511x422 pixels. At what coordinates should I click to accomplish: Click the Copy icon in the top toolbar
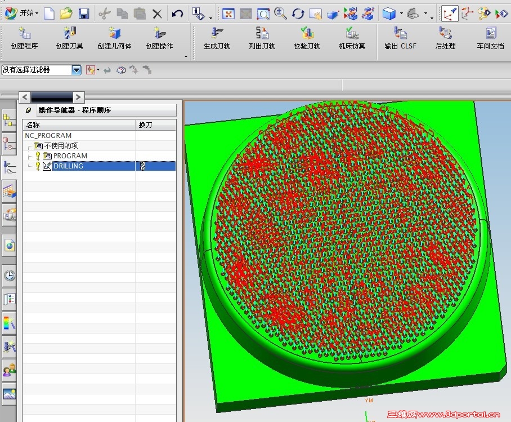[x=123, y=14]
